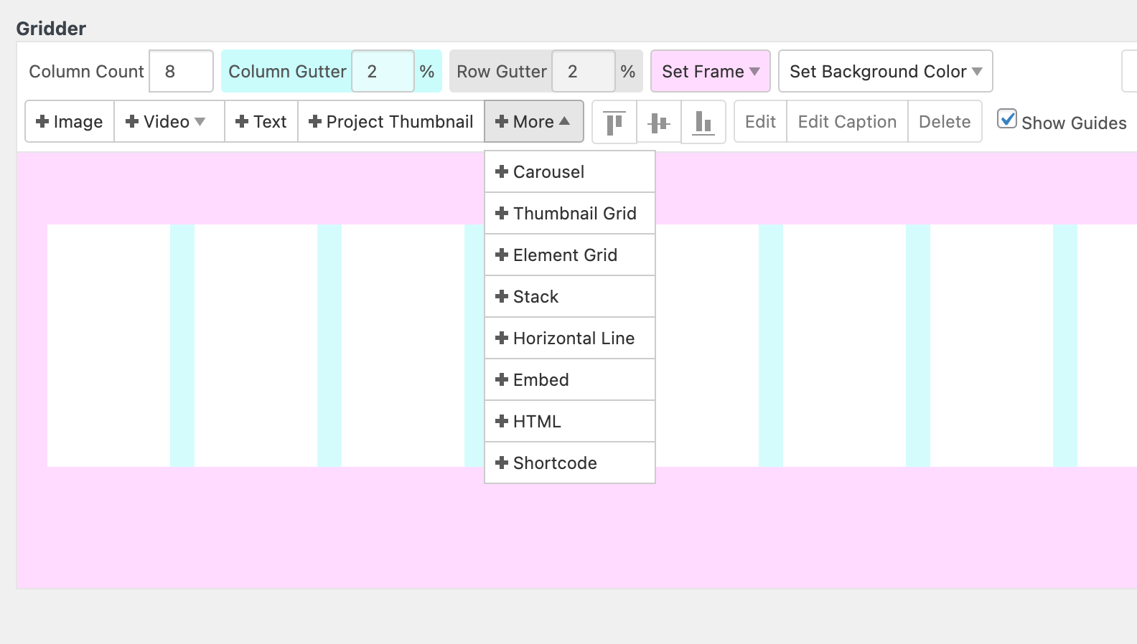Screen dimensions: 1137x644
Task: Add an Image element
Action: pyautogui.click(x=70, y=122)
